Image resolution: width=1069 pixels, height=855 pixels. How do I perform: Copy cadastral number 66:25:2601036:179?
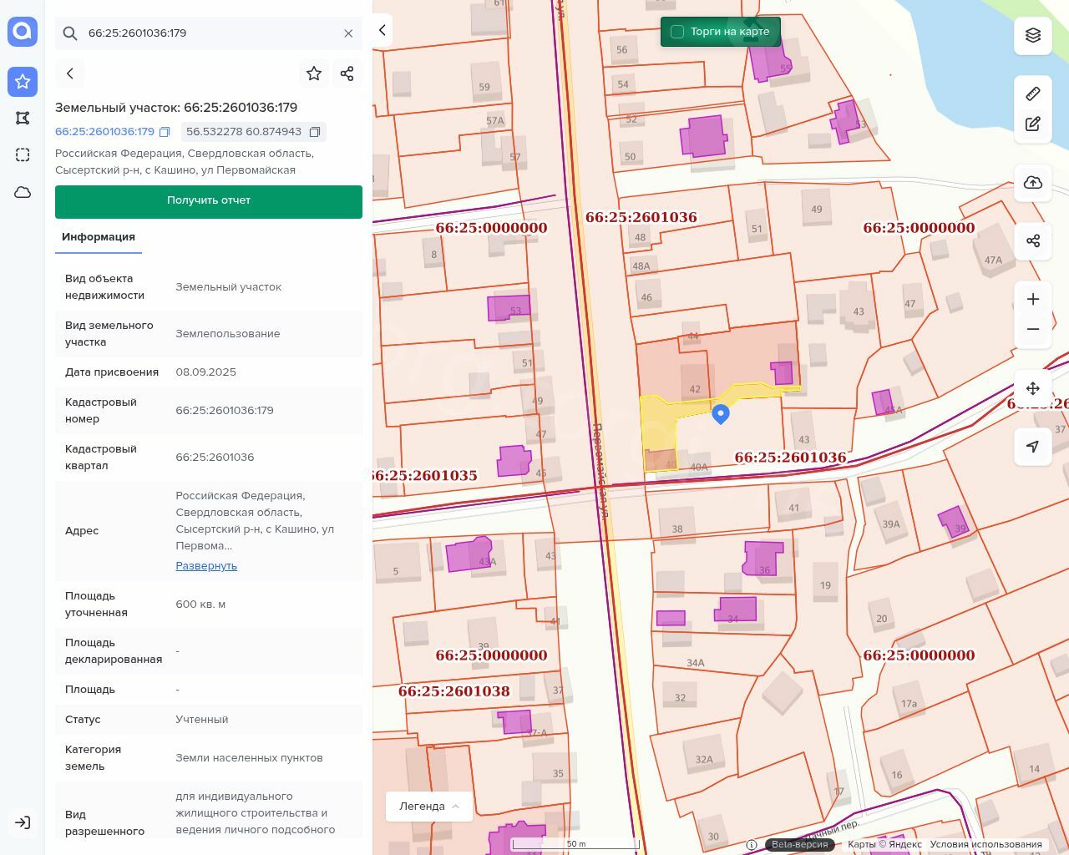[165, 132]
